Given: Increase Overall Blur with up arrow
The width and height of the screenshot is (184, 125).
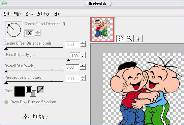Looking at the screenshot, I should [x=83, y=65].
